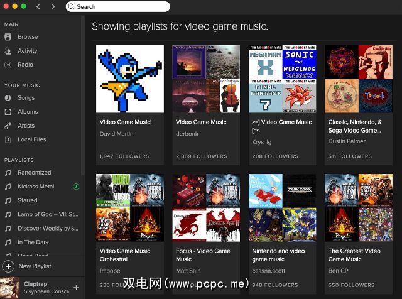Open Albums in Your Music
Screen dimensions: 402x299
[x=28, y=112]
